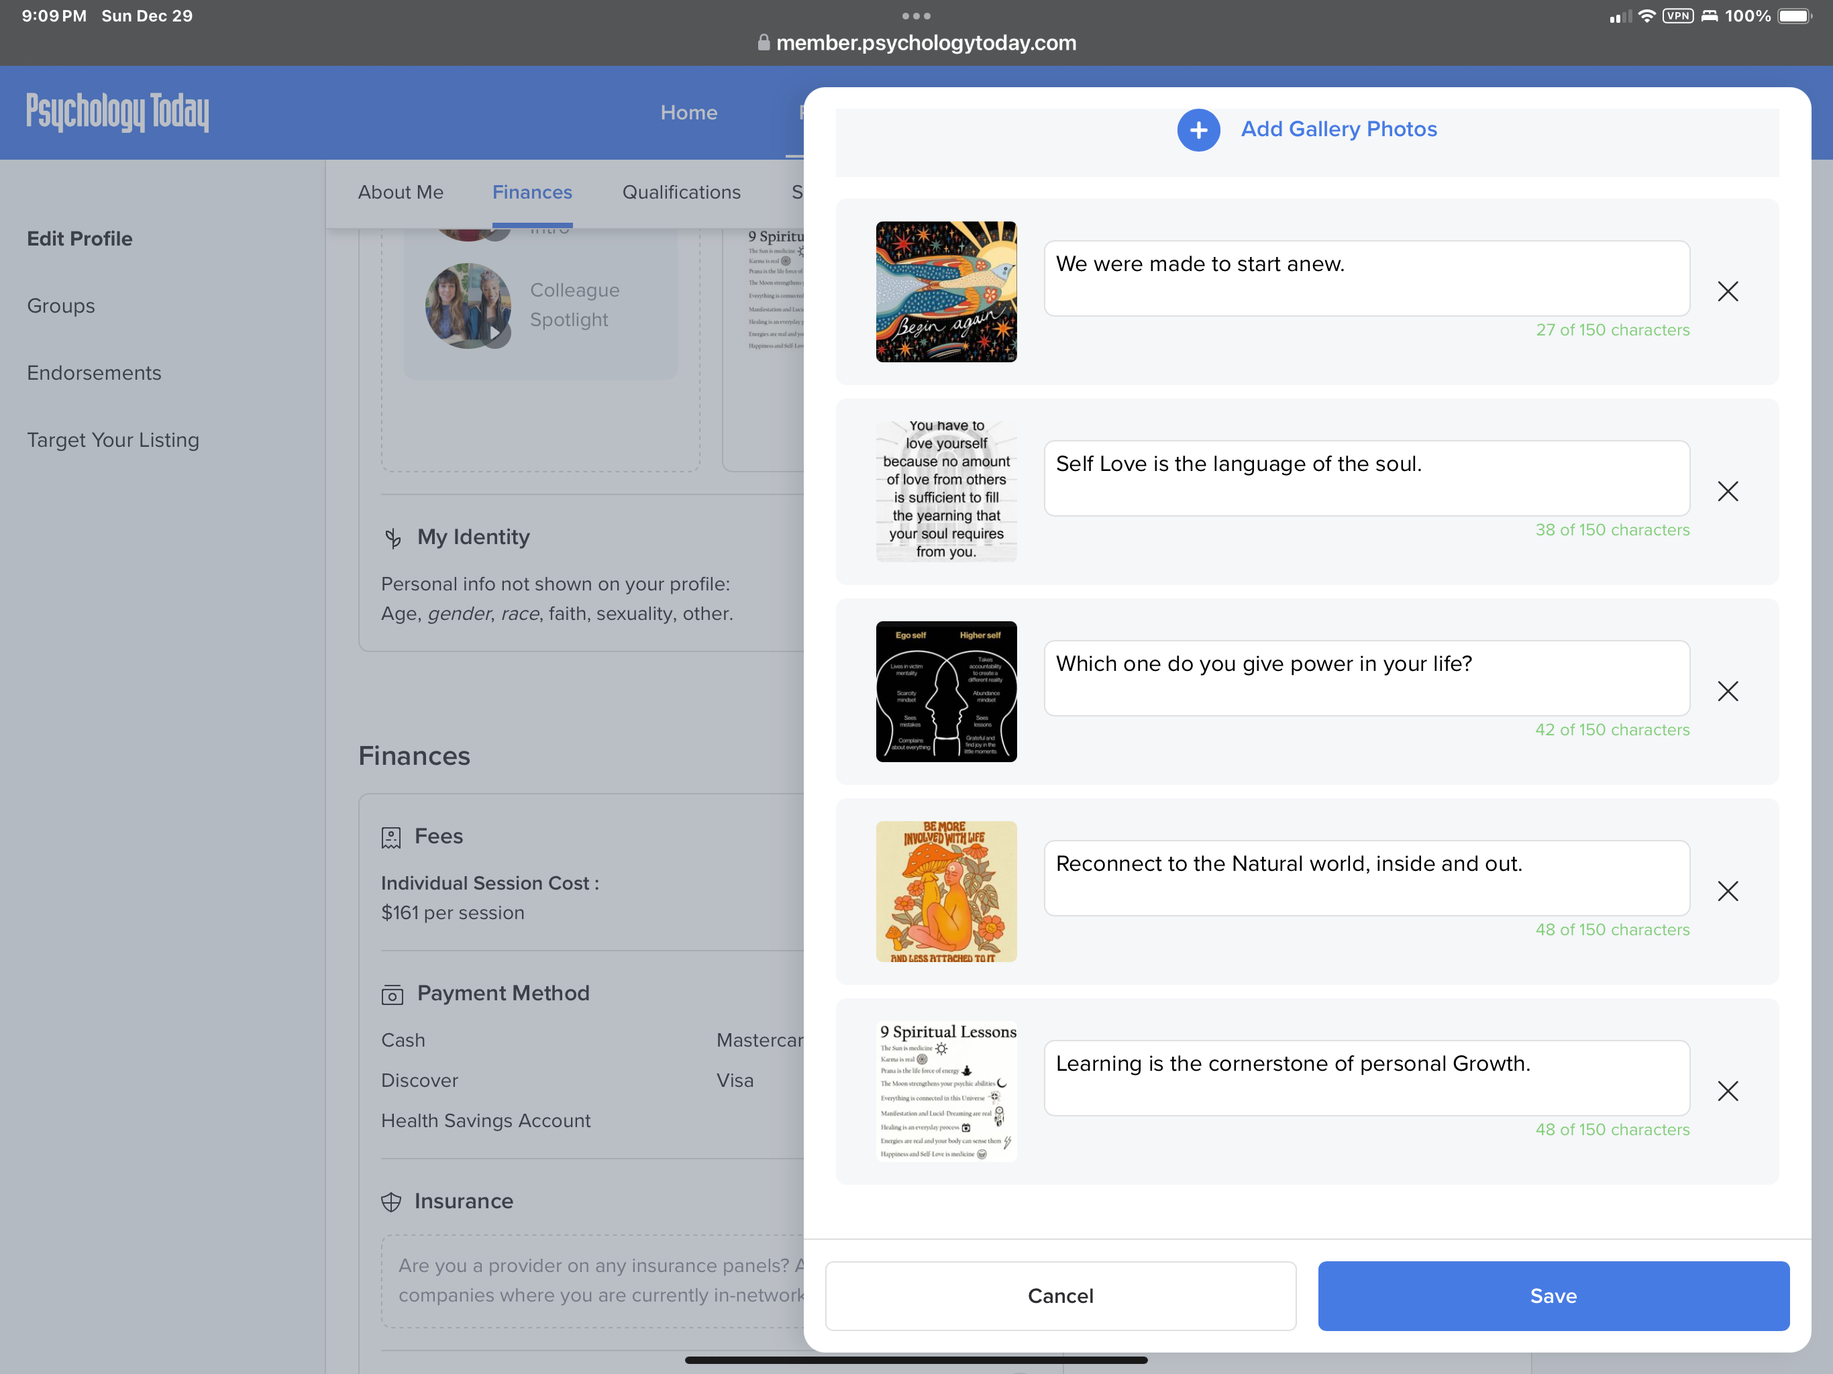
Task: Click the Psychology Today logo
Action: point(117,113)
